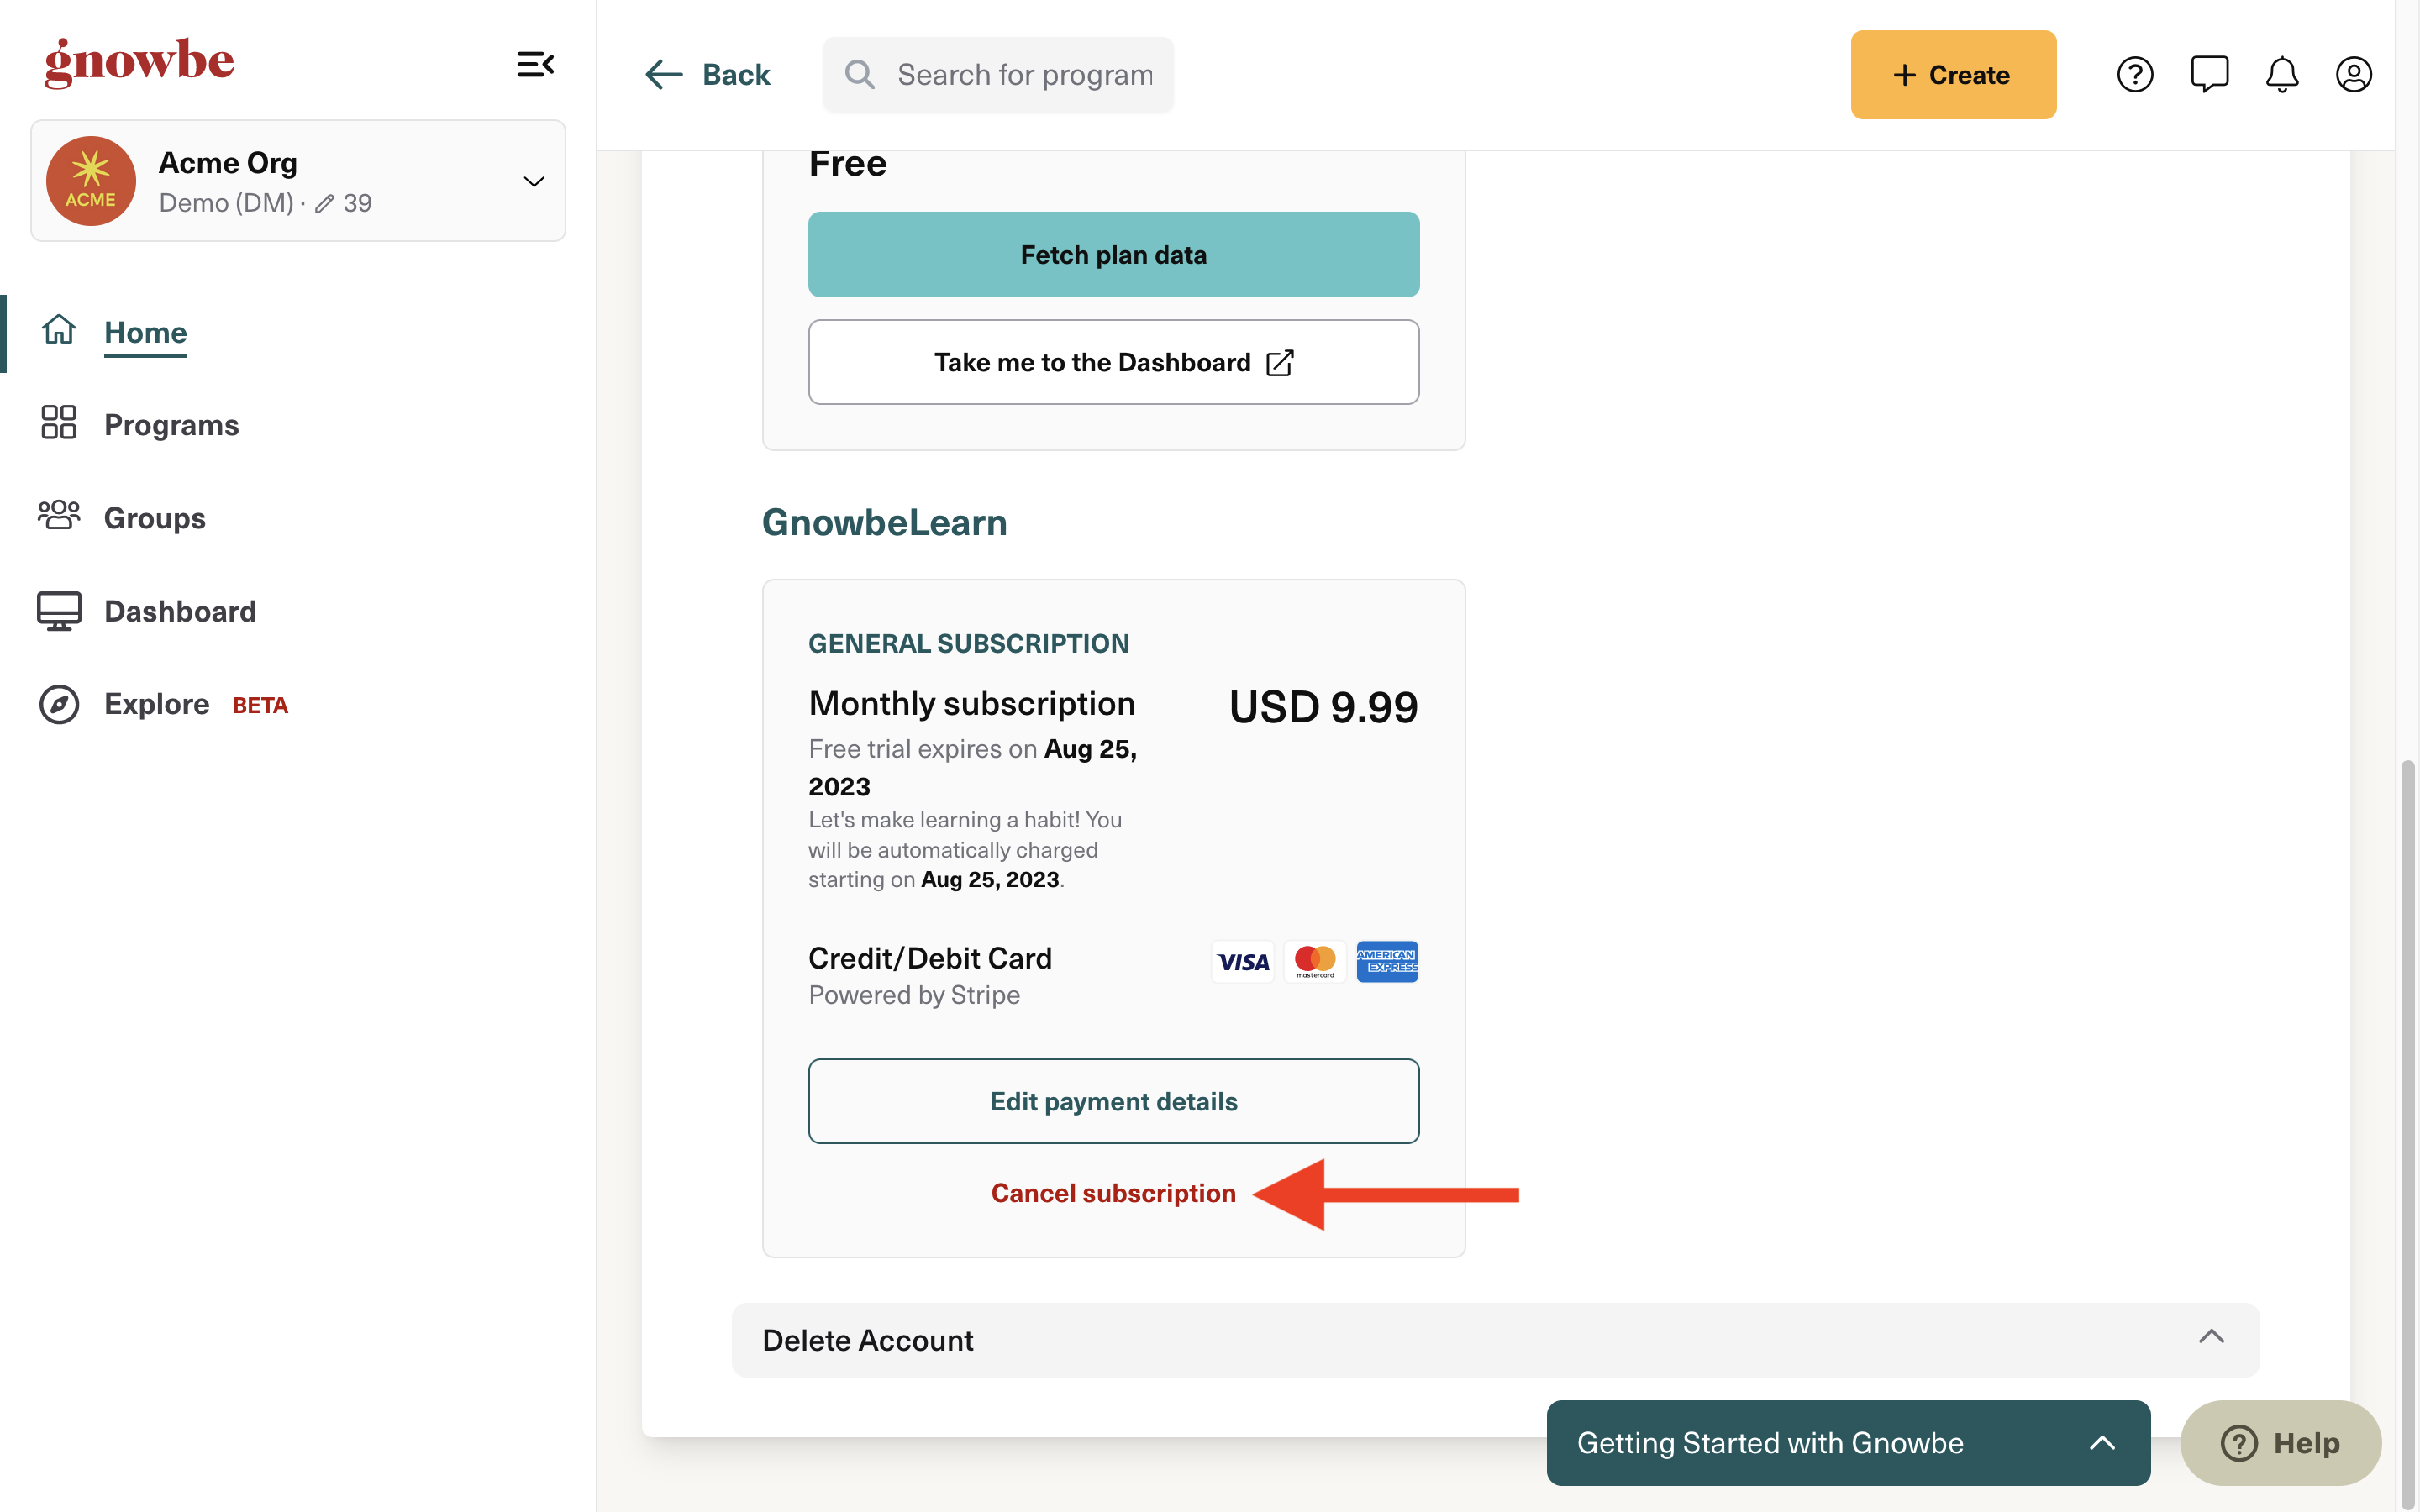
Task: Open the user profile icon
Action: [2353, 74]
